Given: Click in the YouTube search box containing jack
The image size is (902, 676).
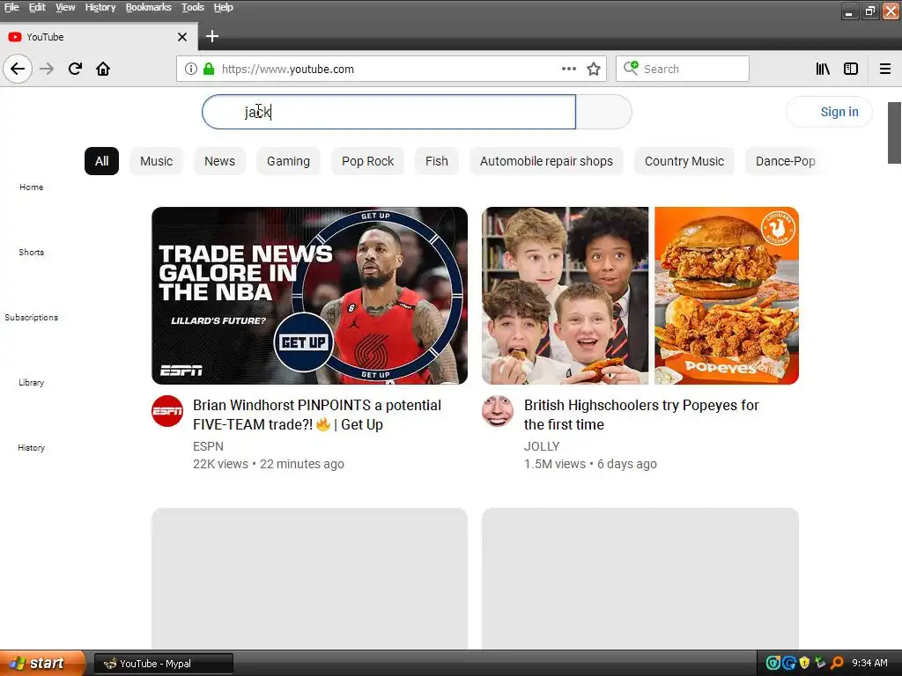Looking at the screenshot, I should click(388, 112).
